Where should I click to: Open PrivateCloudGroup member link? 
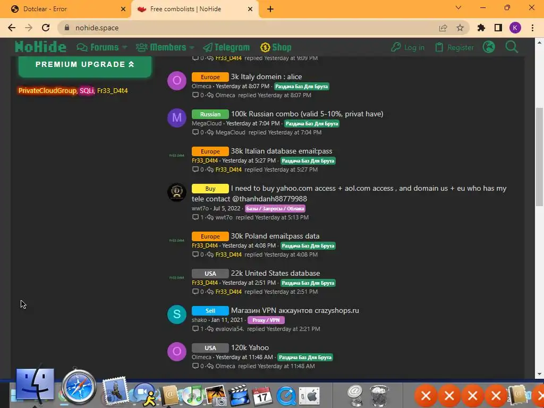(x=47, y=90)
